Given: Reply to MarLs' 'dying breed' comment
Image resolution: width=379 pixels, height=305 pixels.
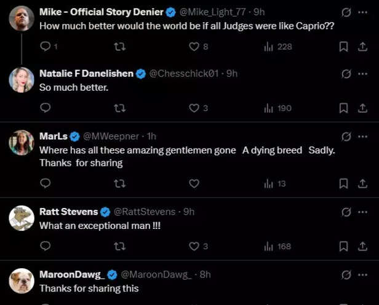Looking at the screenshot, I should (x=45, y=183).
